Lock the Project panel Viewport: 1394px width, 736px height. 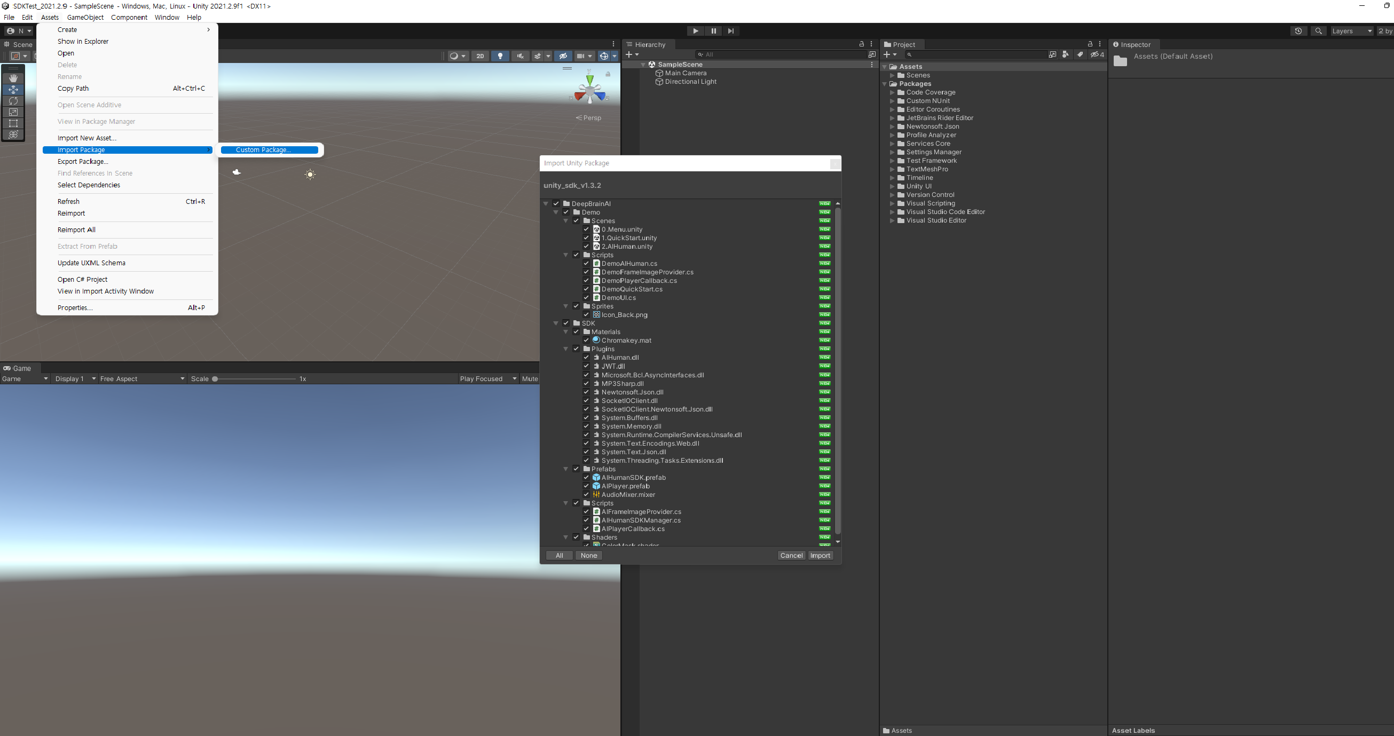coord(1090,44)
